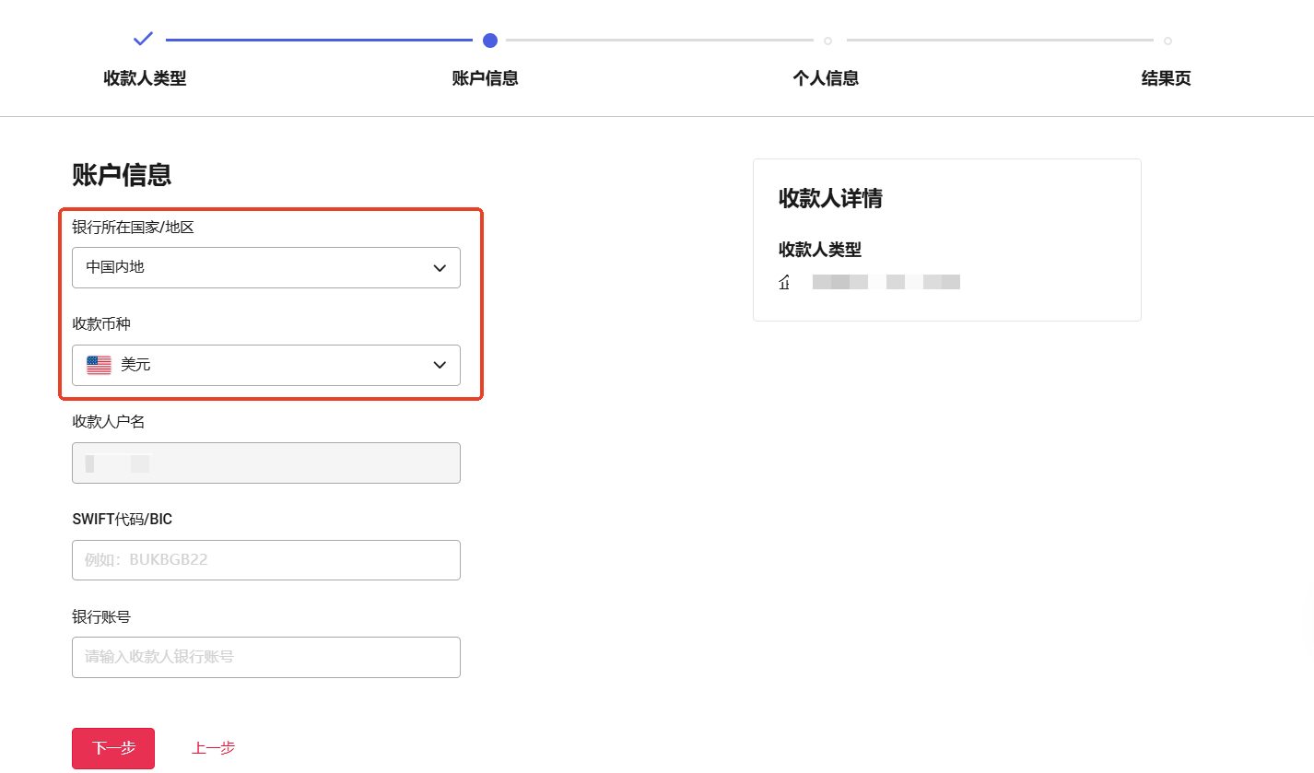1314x773 pixels.
Task: Click the chevron arrow in the 中国内地 field
Action: click(440, 268)
